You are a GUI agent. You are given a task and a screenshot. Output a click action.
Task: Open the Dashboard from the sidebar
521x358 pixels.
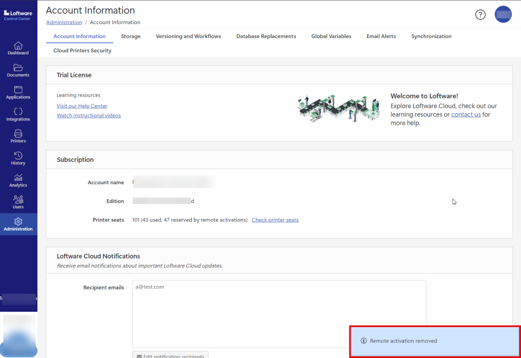[18, 48]
